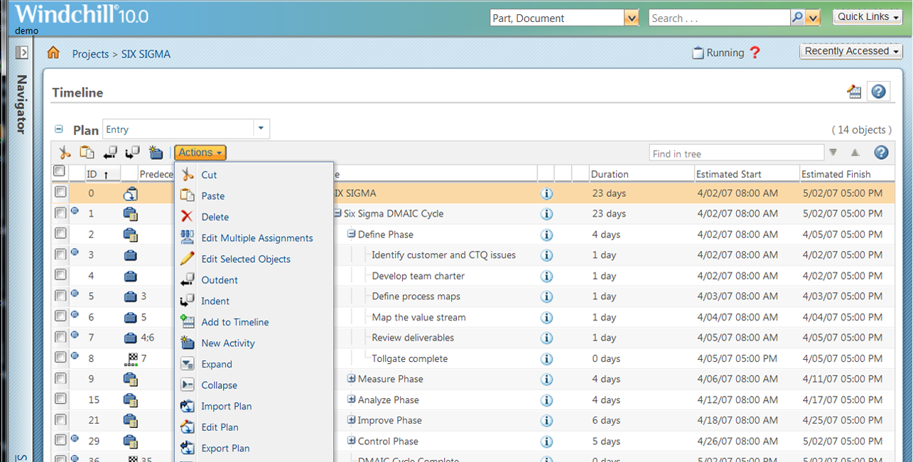View information icon for Develop team charter
Image resolution: width=913 pixels, height=462 pixels.
(x=546, y=276)
